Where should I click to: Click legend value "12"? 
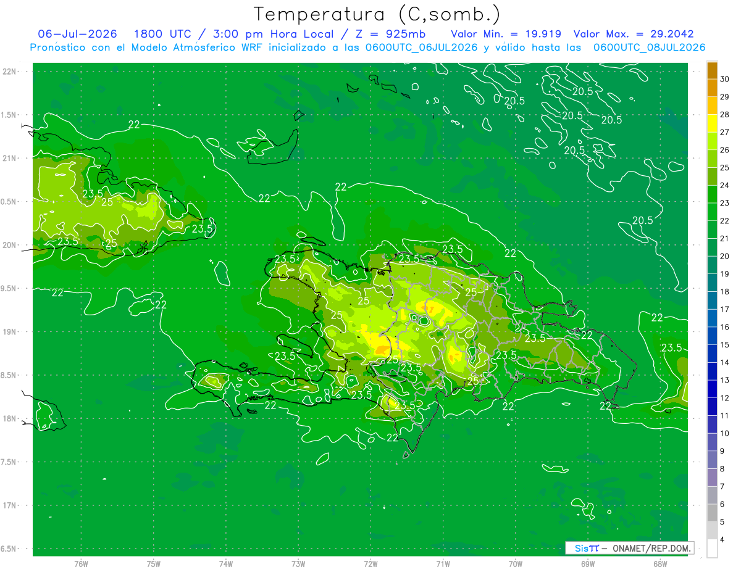[x=725, y=398]
